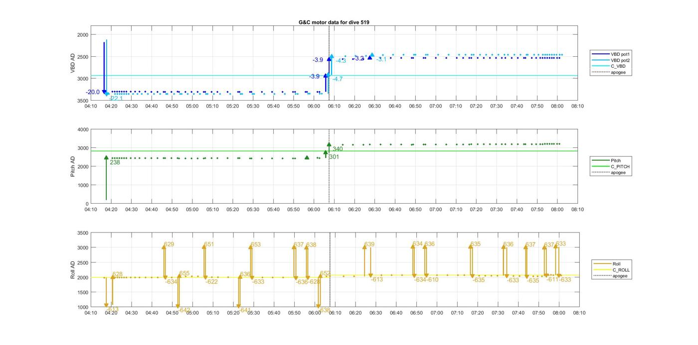Click the '652' roll data label

click(x=325, y=273)
